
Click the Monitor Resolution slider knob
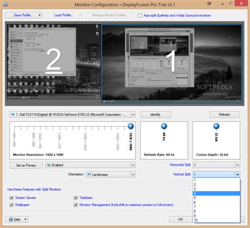(x=131, y=126)
